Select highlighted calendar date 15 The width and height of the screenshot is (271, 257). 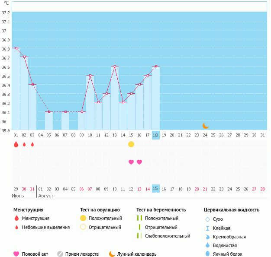click(x=155, y=188)
